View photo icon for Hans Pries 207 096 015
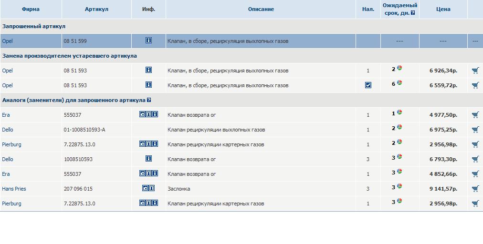Screen dimensions: 483x244 tap(146, 189)
